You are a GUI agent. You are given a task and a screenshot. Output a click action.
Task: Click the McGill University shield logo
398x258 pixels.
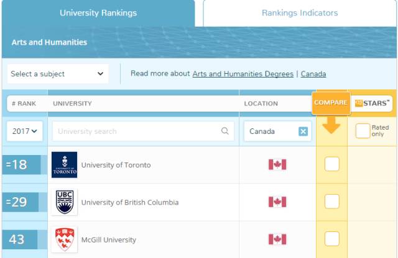click(x=65, y=239)
